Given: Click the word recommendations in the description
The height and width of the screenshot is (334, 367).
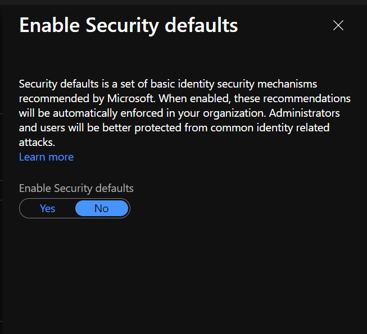Looking at the screenshot, I should [306, 98].
